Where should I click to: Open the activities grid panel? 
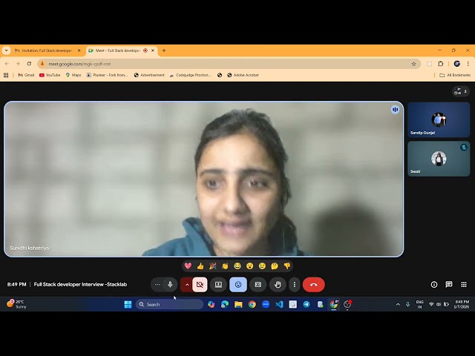coord(464,285)
